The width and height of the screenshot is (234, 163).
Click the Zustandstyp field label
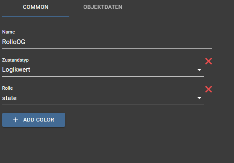(16, 60)
